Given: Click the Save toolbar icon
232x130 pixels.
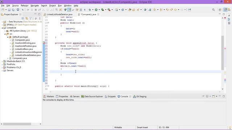Looking at the screenshot, I should (9, 10).
